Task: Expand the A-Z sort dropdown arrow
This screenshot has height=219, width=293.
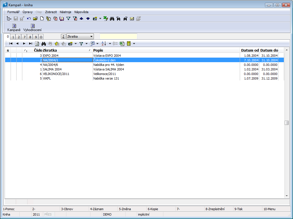Action: pos(110,44)
